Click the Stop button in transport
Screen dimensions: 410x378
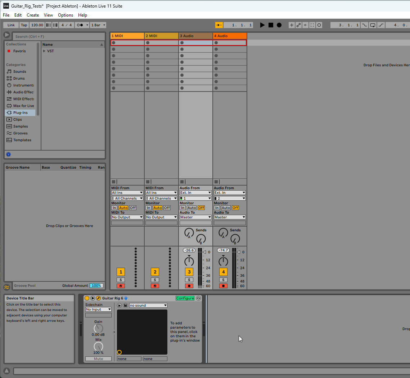271,25
